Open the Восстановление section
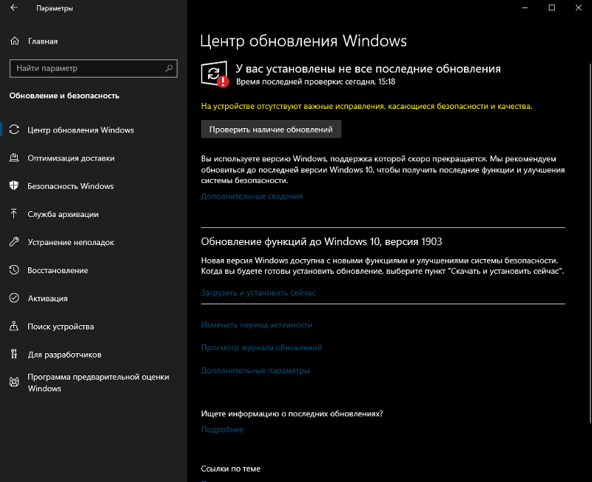 coord(58,270)
